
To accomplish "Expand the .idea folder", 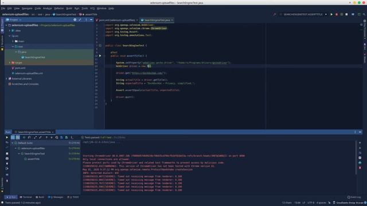I will pyautogui.click(x=10, y=30).
